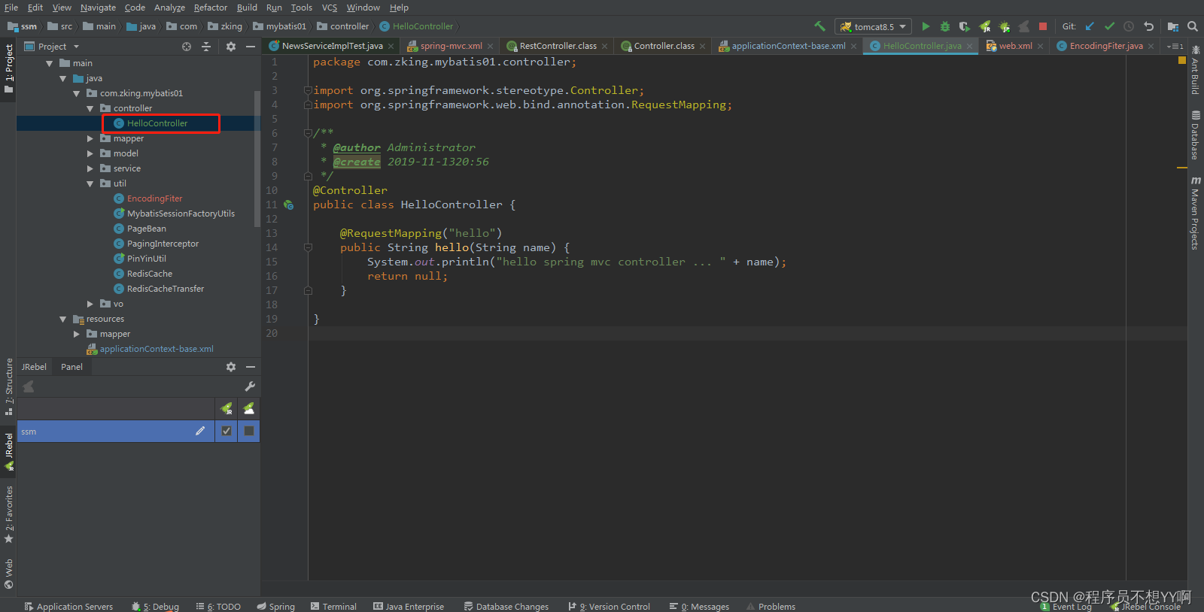The image size is (1204, 612).
Task: Expand the vo package folder
Action: (x=90, y=304)
